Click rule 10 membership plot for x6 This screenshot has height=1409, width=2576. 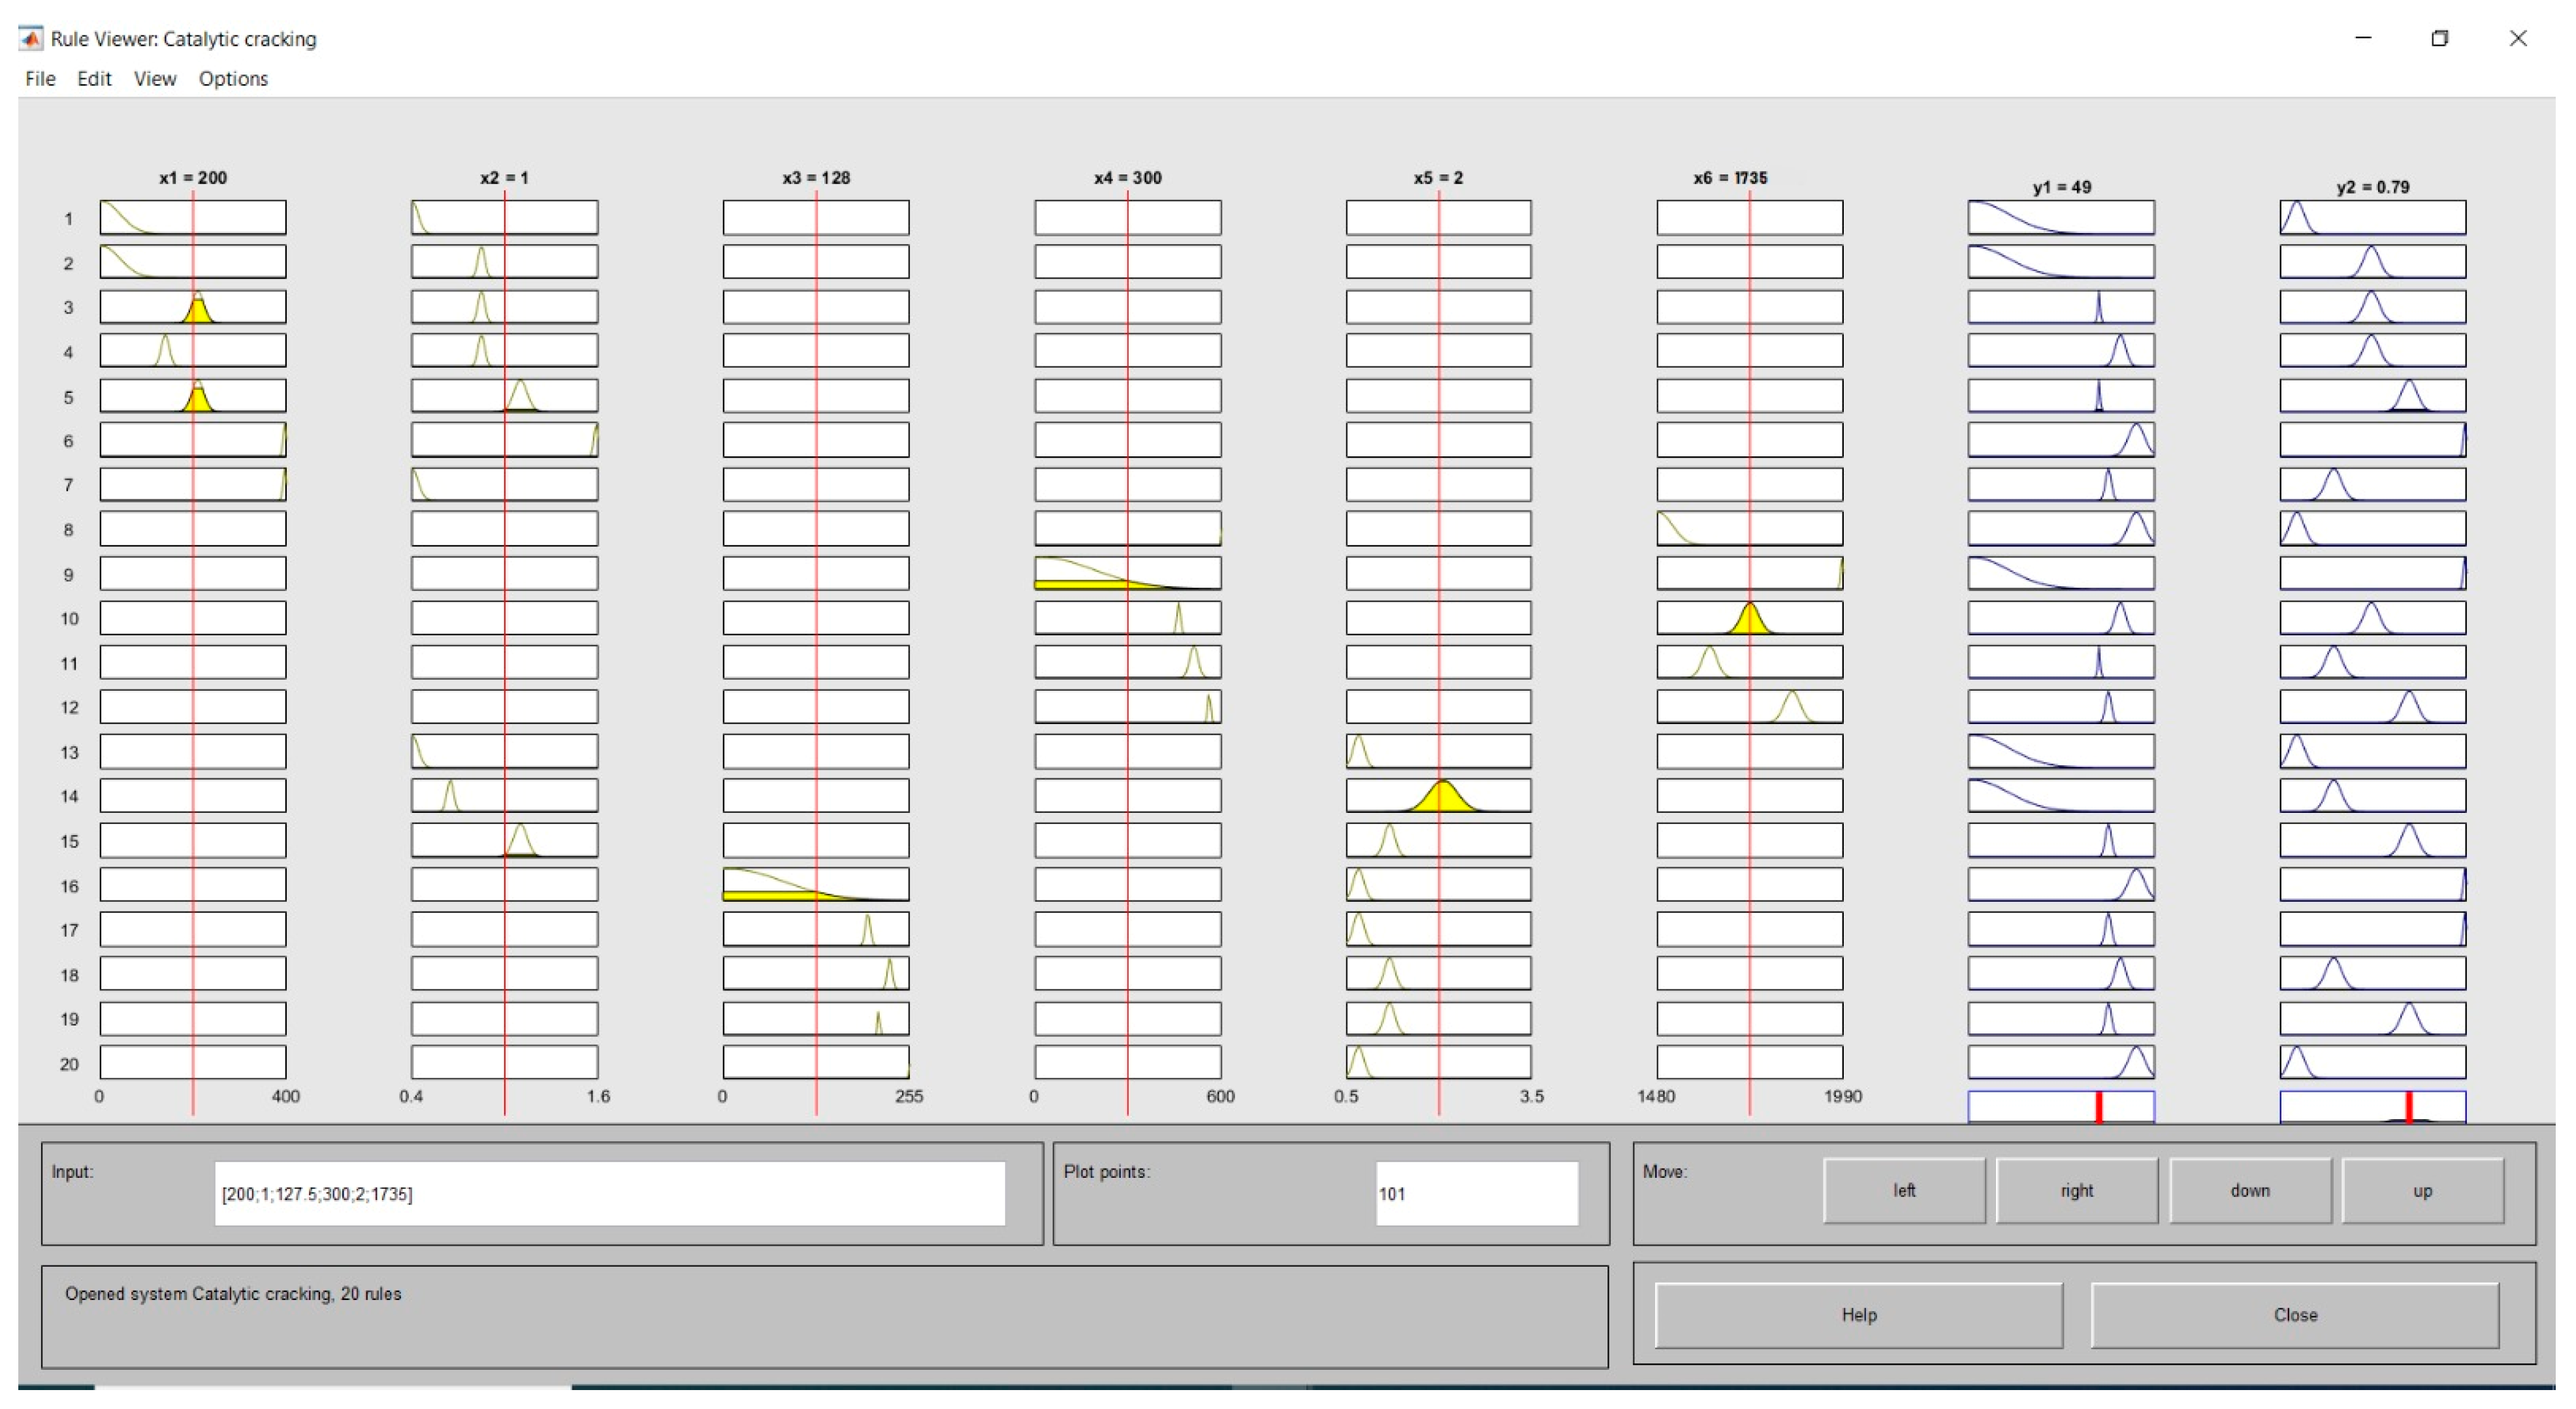click(1749, 618)
